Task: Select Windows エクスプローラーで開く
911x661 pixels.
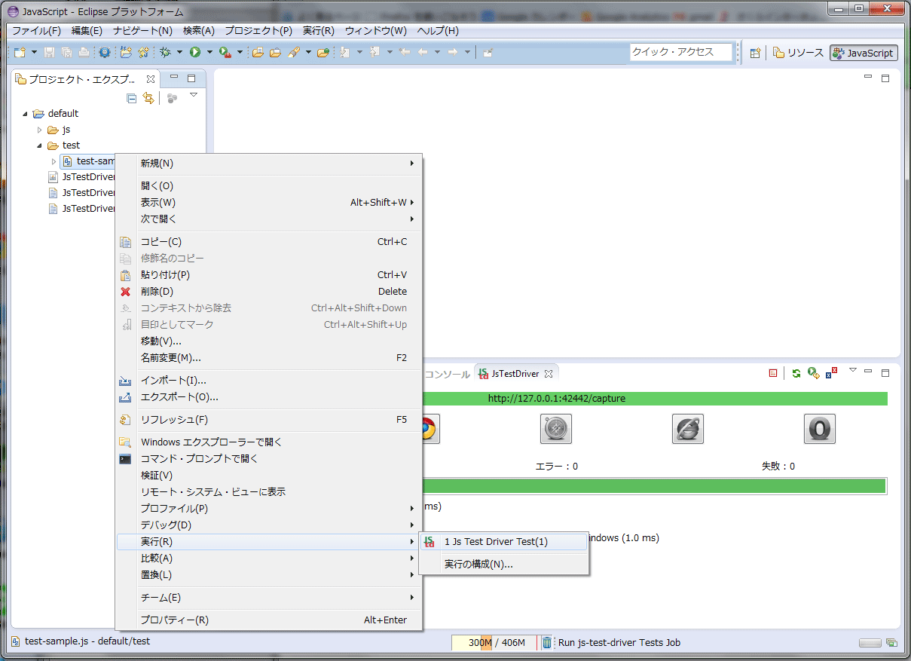Action: point(268,442)
